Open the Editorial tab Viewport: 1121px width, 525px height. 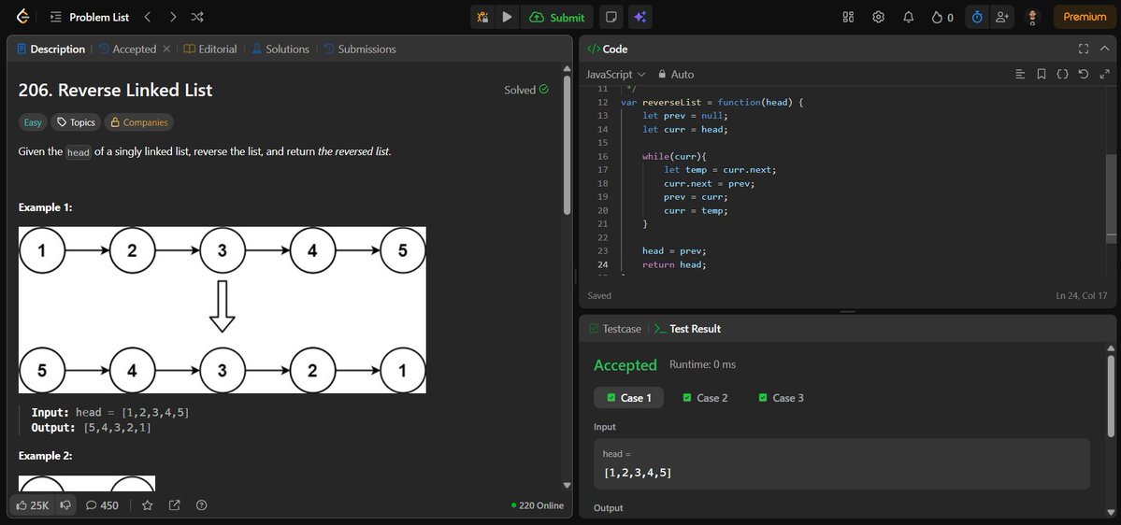pos(210,50)
